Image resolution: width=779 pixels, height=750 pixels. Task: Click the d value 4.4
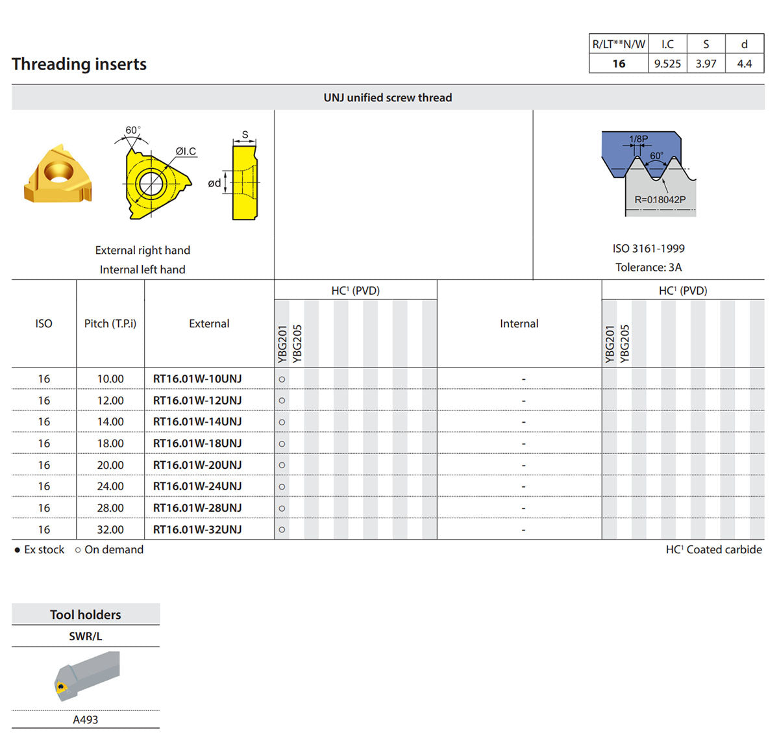(745, 64)
